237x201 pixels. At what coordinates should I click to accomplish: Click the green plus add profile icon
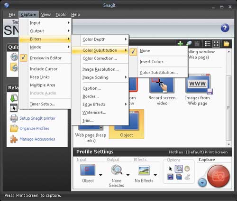pos(180,43)
